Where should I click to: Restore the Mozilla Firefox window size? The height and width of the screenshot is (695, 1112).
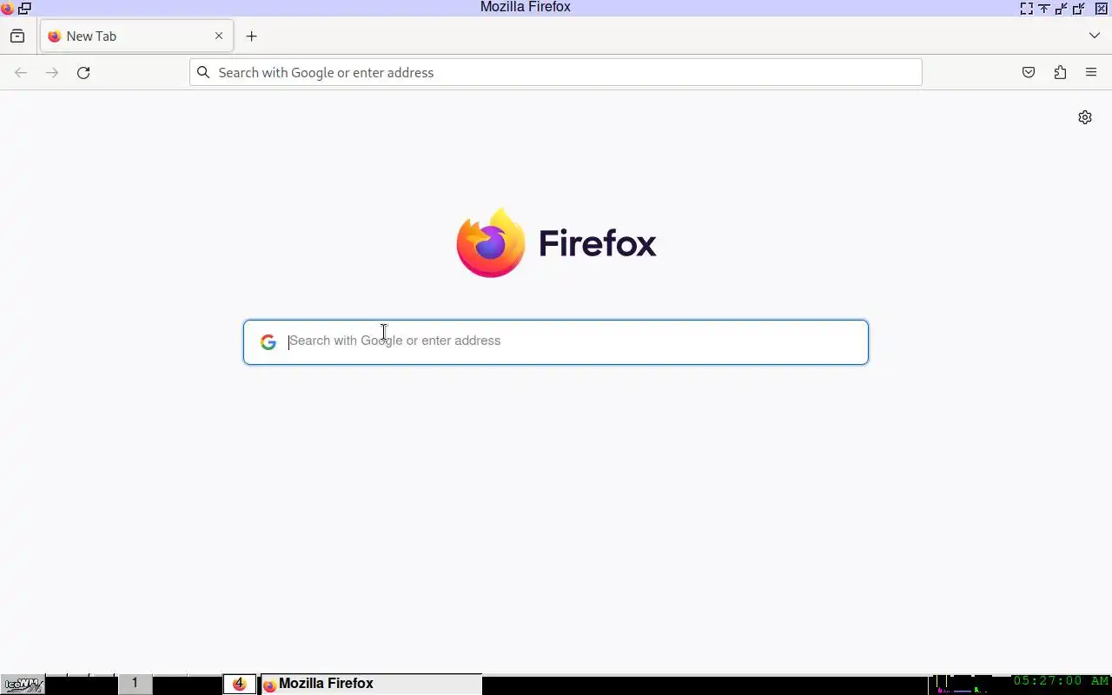[x=1080, y=8]
